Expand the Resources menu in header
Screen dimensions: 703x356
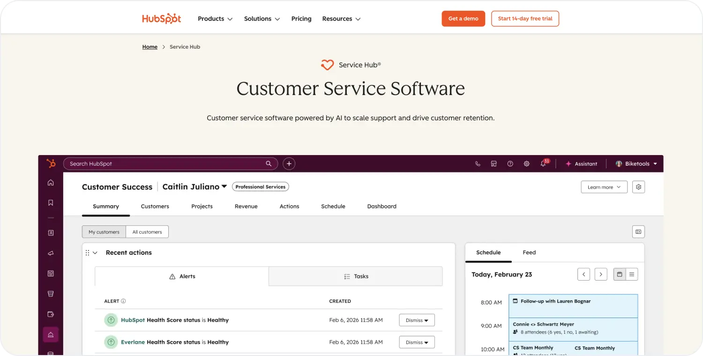click(341, 19)
